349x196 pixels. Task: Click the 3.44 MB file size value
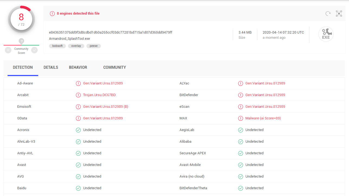pyautogui.click(x=245, y=32)
